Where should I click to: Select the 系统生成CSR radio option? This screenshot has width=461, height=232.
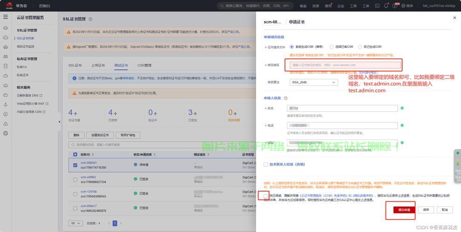pyautogui.click(x=292, y=46)
